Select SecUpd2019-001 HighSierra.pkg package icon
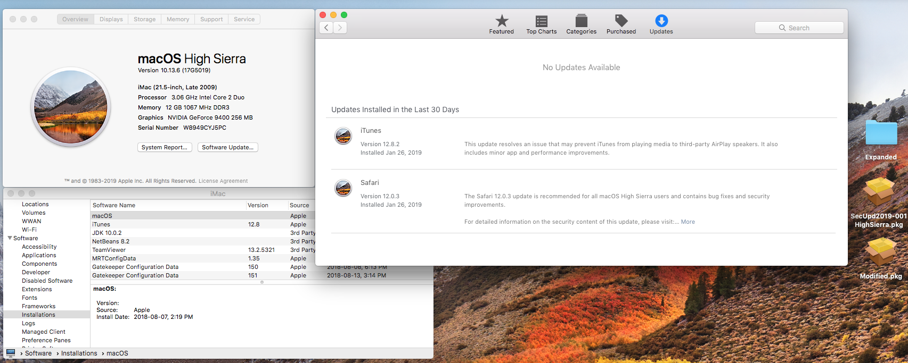Viewport: 908px width, 363px height. pyautogui.click(x=879, y=192)
